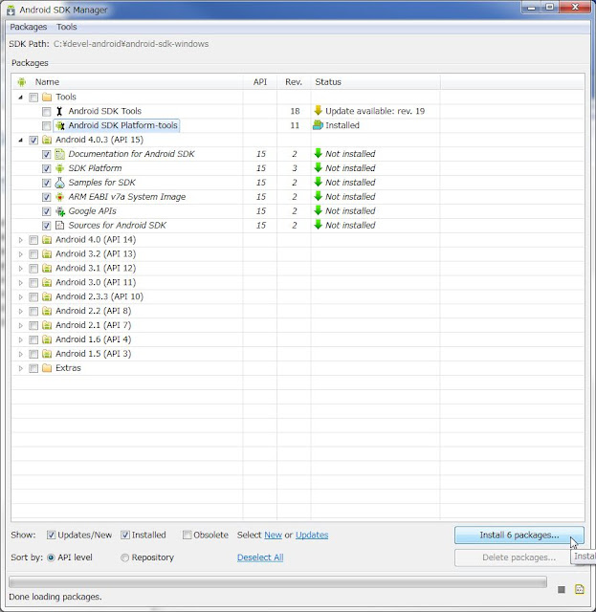Click the SDK Platform android icon

[59, 168]
